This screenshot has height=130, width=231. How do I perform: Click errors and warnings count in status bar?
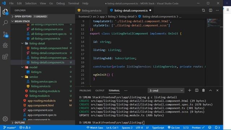[x=25, y=127]
